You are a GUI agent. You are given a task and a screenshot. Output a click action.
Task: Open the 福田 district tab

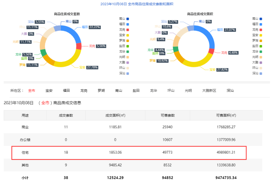coord(66,90)
